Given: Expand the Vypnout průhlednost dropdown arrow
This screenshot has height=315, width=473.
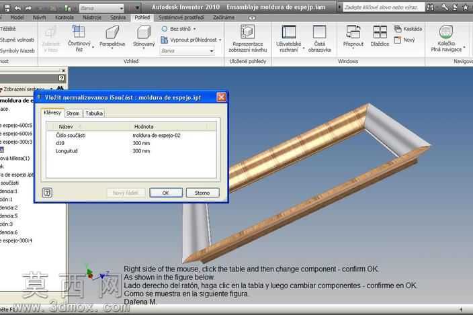Looking at the screenshot, I should 220,40.
